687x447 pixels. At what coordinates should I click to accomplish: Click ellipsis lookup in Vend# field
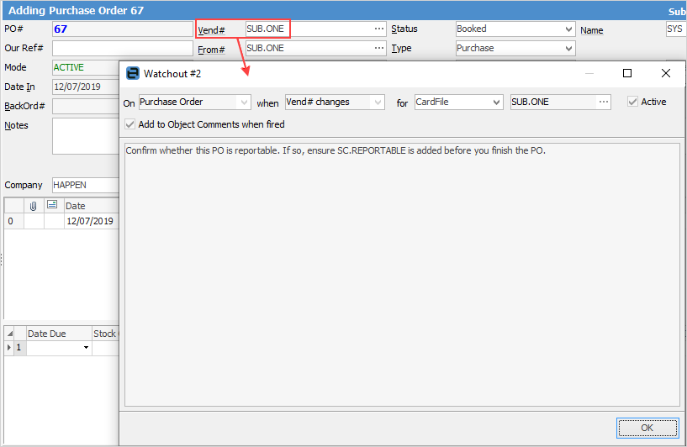coord(379,29)
